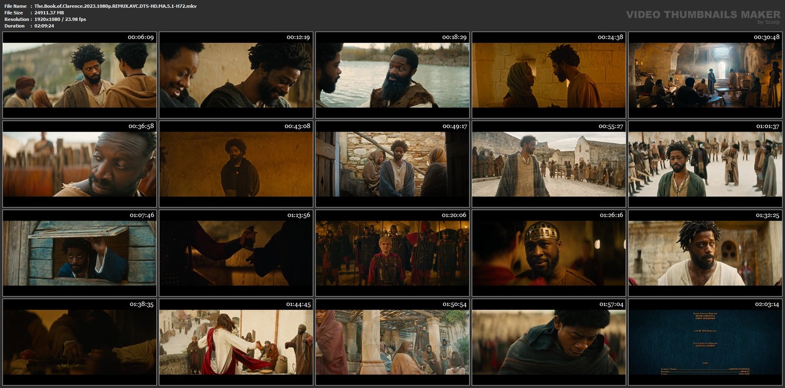Click the file name The.Book.of.Clarence text
Screen dimensions: 785x388
(x=115, y=6)
